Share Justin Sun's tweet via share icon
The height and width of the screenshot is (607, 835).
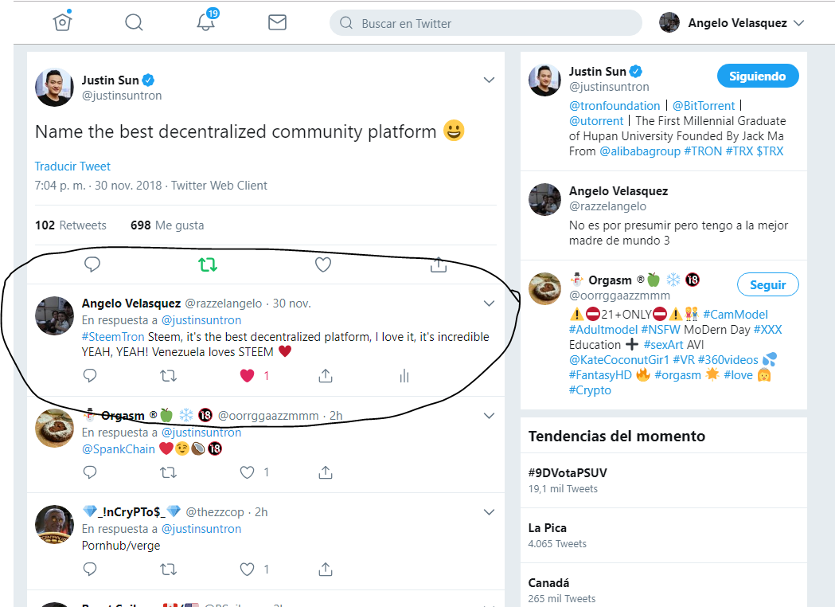tap(439, 264)
